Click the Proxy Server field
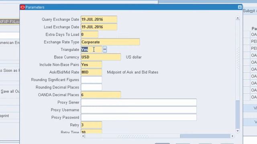Screen dimensions: 257x144 point(139,102)
